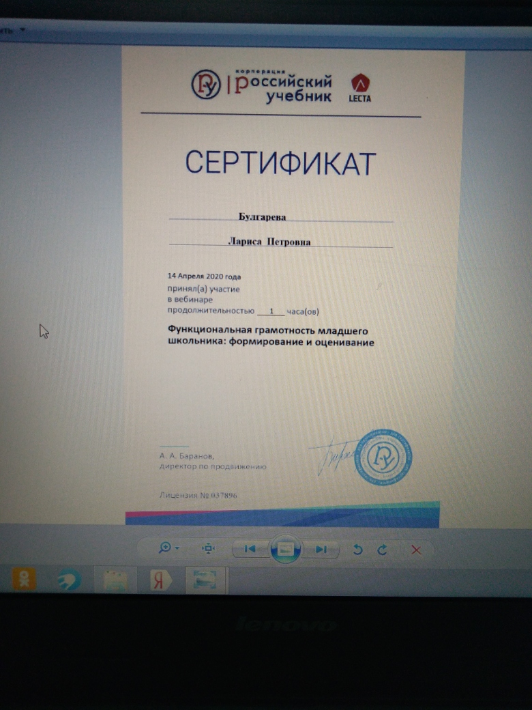Click the LECTA logo on the certificate

point(360,88)
